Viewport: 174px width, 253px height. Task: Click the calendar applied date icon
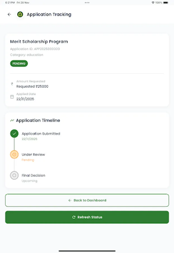(x=12, y=97)
